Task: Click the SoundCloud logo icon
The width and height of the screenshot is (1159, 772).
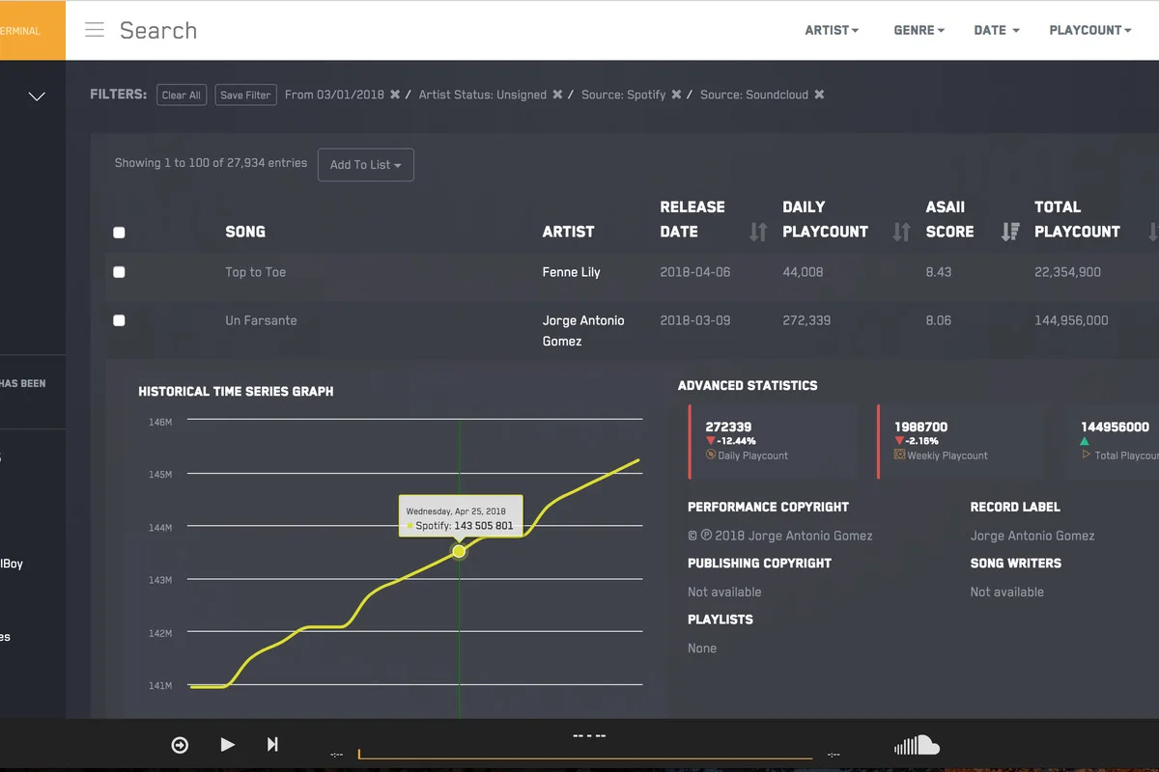Action: coord(917,745)
